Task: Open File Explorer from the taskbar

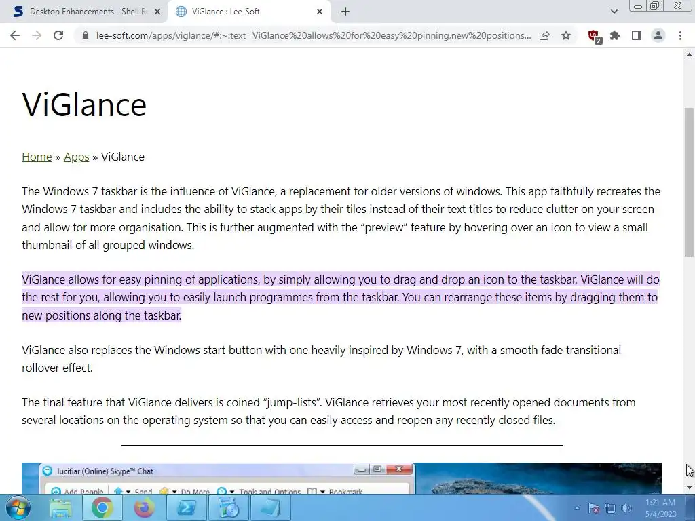Action: [x=60, y=508]
